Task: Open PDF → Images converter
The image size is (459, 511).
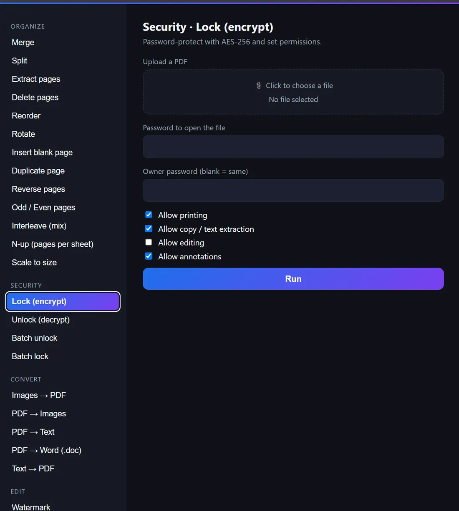Action: (x=63, y=413)
